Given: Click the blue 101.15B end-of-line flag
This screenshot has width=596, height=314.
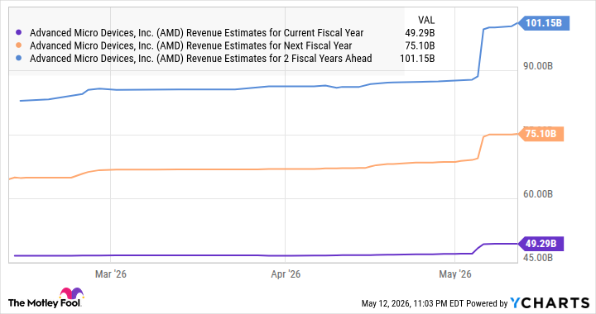Looking at the screenshot, I should point(544,23).
